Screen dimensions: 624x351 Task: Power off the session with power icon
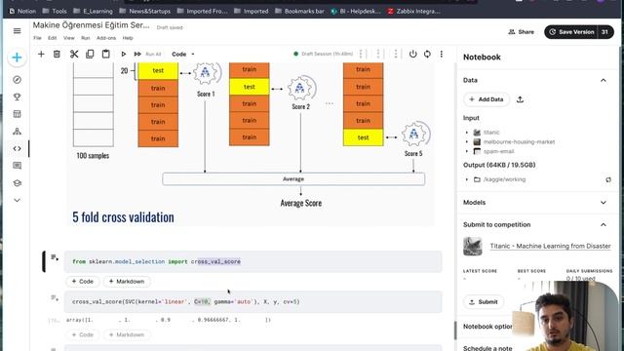[x=413, y=54]
